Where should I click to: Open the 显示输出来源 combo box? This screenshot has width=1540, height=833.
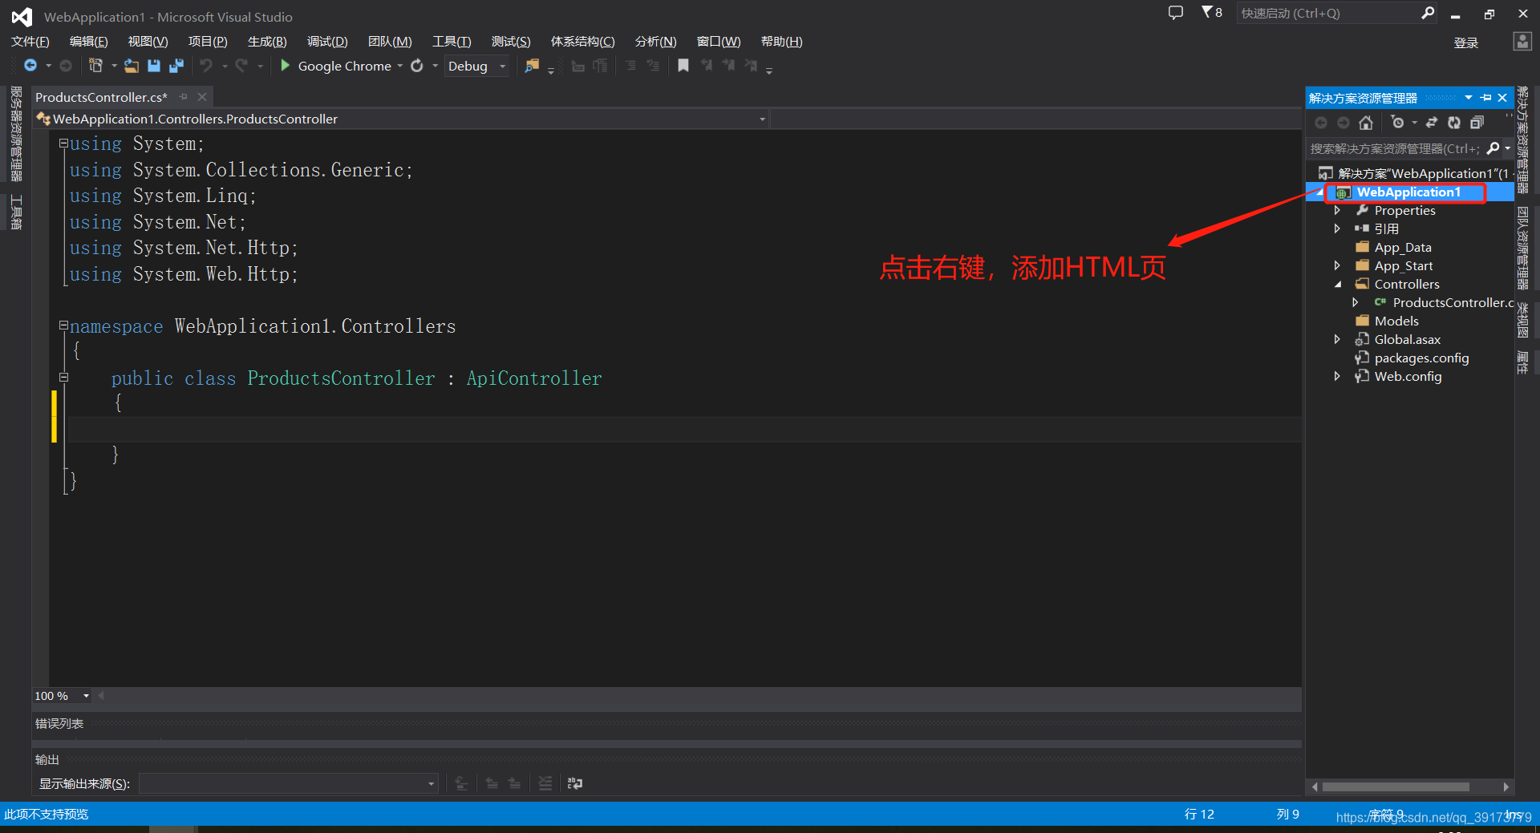(x=289, y=783)
